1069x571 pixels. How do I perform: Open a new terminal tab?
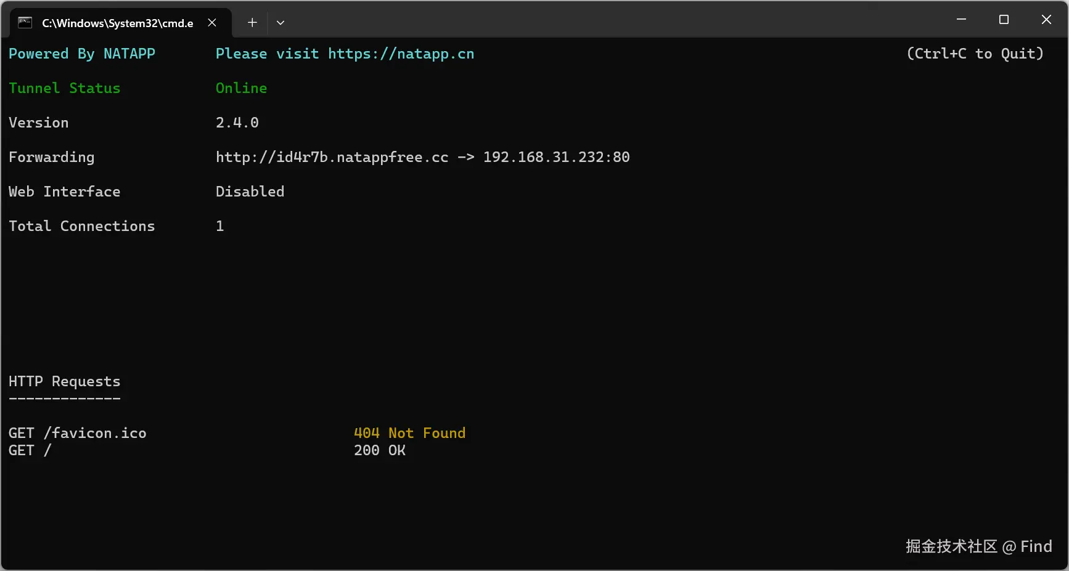tap(252, 23)
